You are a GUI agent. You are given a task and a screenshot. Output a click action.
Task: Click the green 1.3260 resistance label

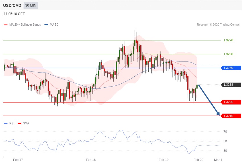click(x=228, y=54)
